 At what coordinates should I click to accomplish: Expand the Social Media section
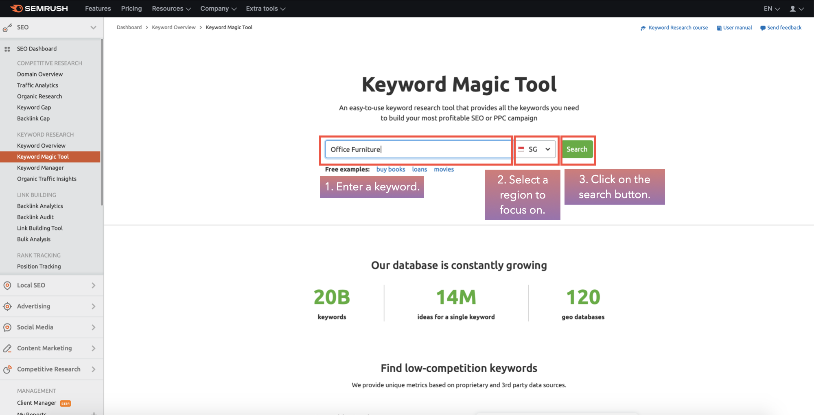click(94, 328)
